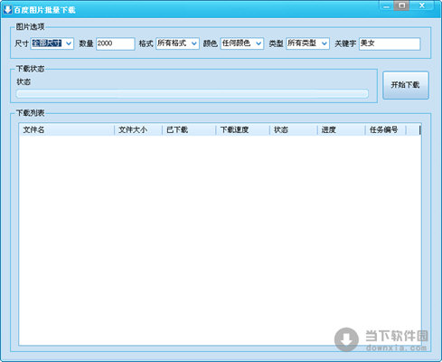Click the download status progress bar
442x362 pixels.
point(193,94)
